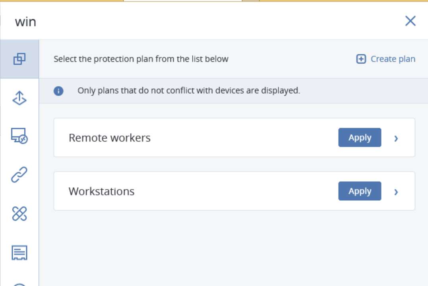Image resolution: width=428 pixels, height=286 pixels.
Task: Open the Recovery sidebar icon
Action: click(x=19, y=98)
